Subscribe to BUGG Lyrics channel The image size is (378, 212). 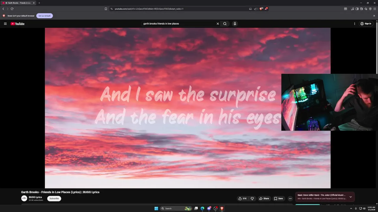pyautogui.click(x=54, y=198)
